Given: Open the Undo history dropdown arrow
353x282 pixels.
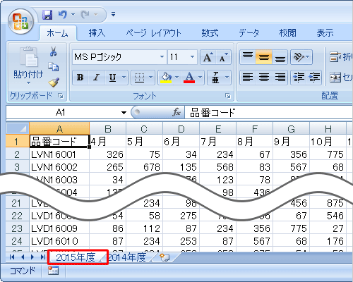Looking at the screenshot, I should pyautogui.click(x=73, y=15).
